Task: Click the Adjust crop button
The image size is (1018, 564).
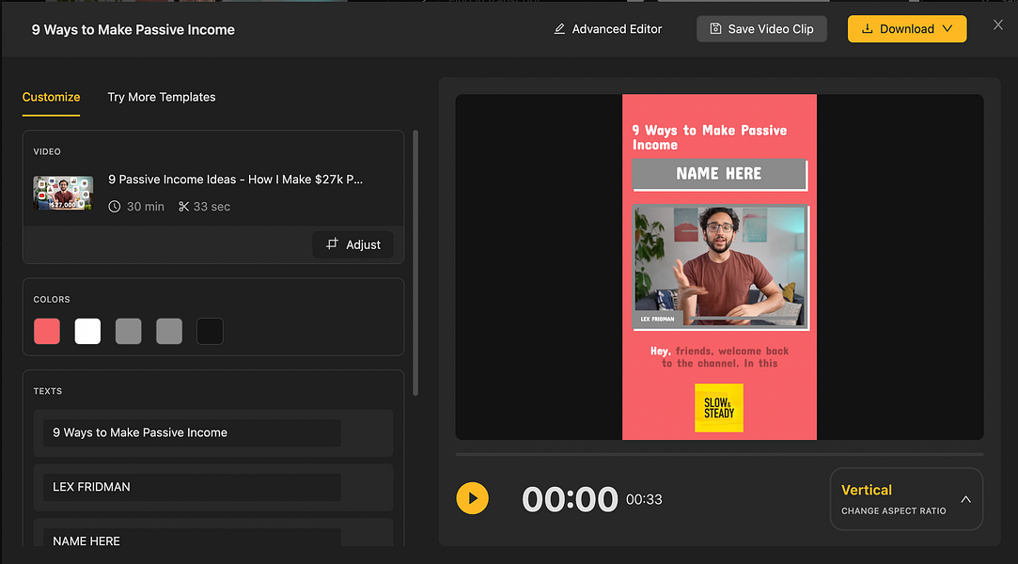Action: (352, 244)
